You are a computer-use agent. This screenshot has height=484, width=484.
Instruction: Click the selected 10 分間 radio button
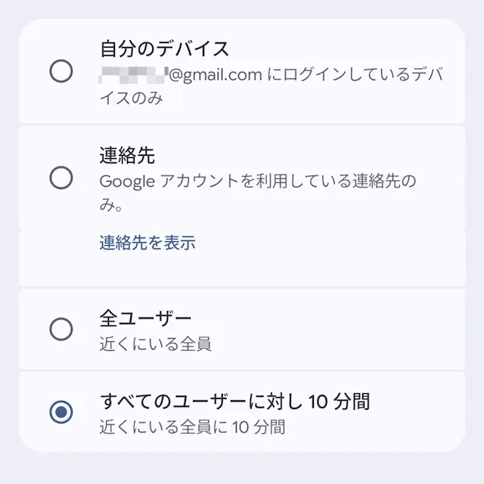click(60, 412)
